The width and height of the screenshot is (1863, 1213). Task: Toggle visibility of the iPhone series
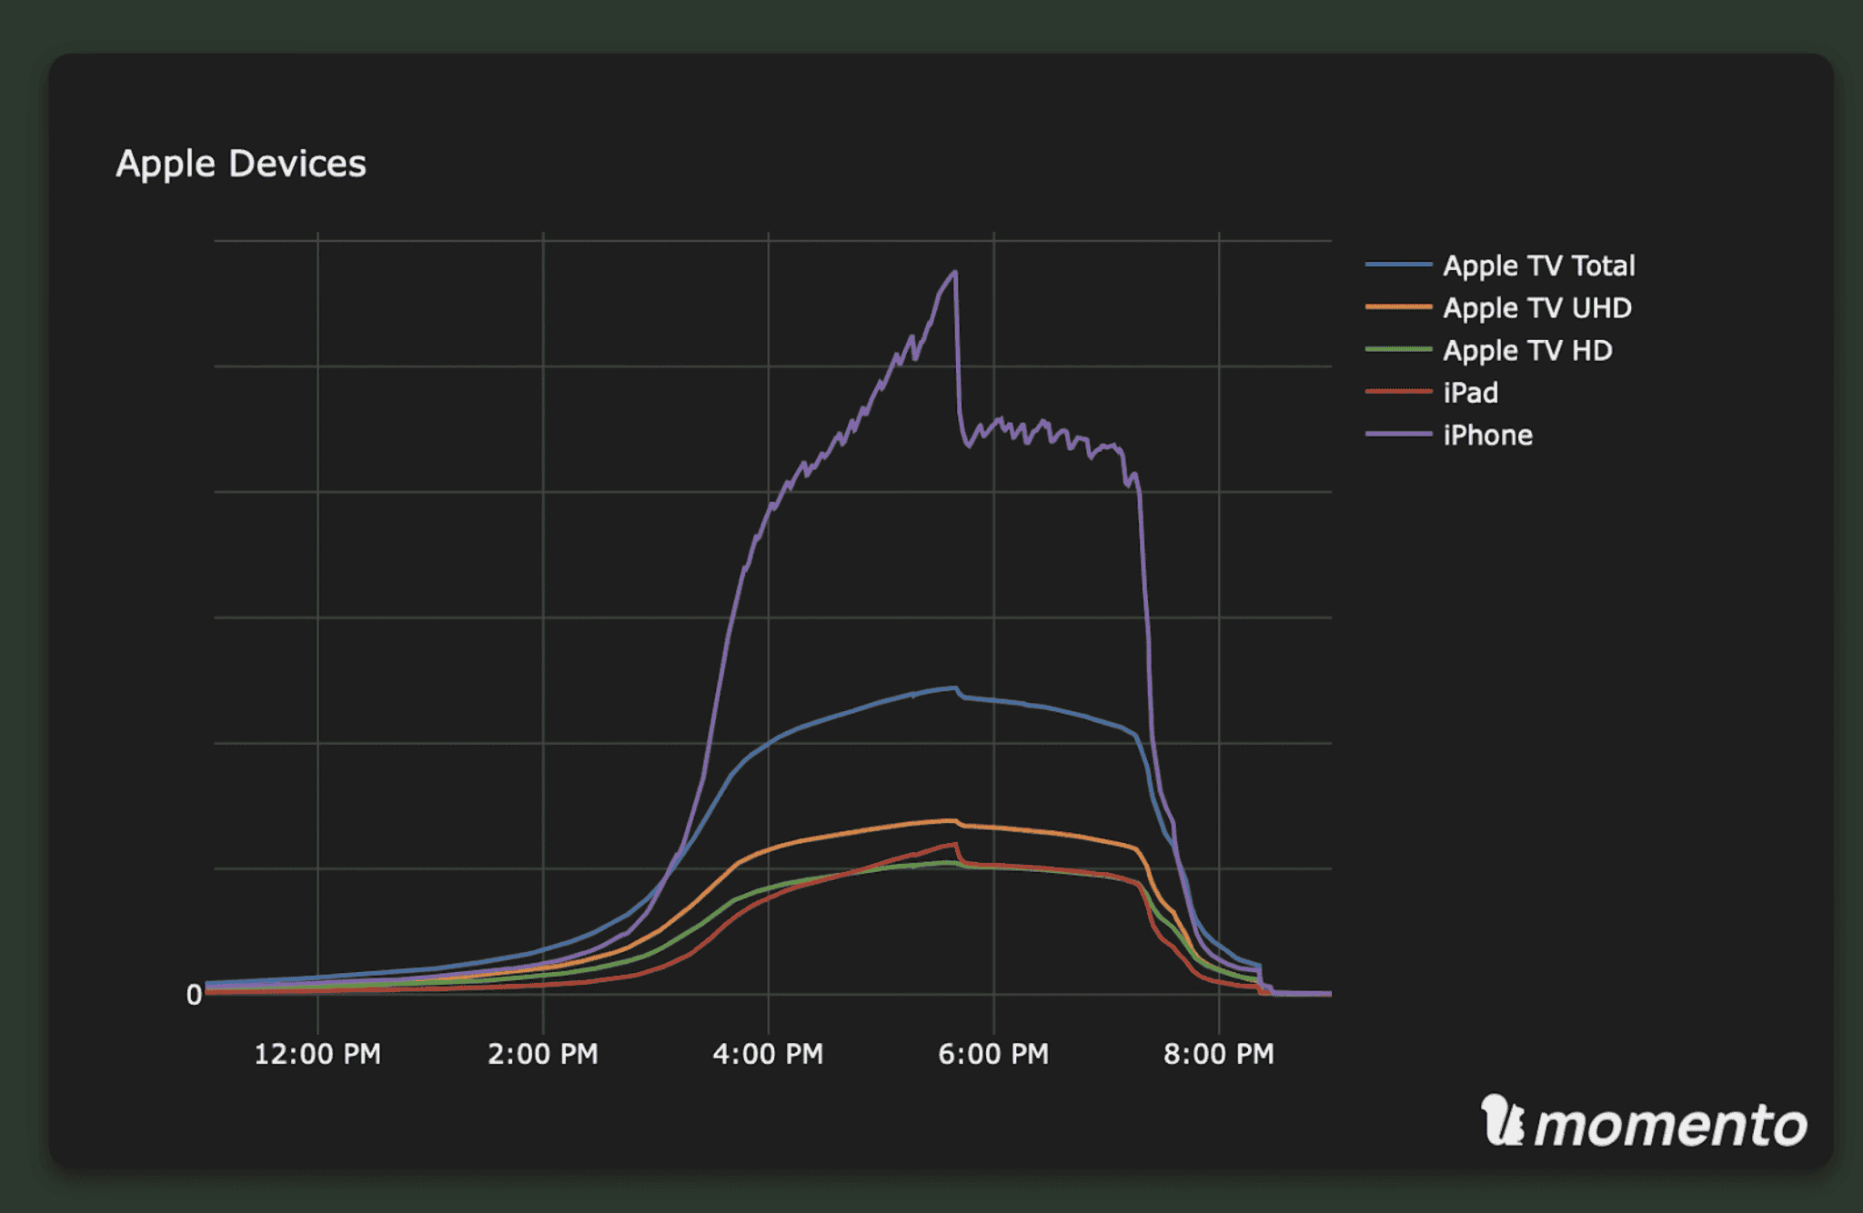click(1486, 436)
